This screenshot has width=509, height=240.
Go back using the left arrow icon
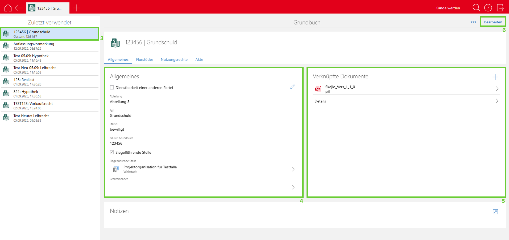click(19, 8)
